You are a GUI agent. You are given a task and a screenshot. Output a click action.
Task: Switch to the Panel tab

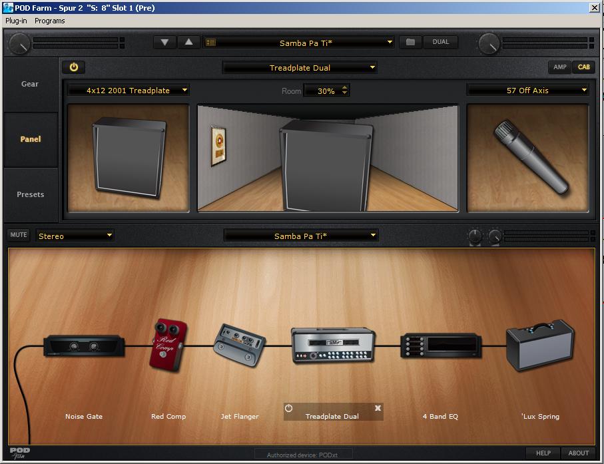click(x=31, y=139)
